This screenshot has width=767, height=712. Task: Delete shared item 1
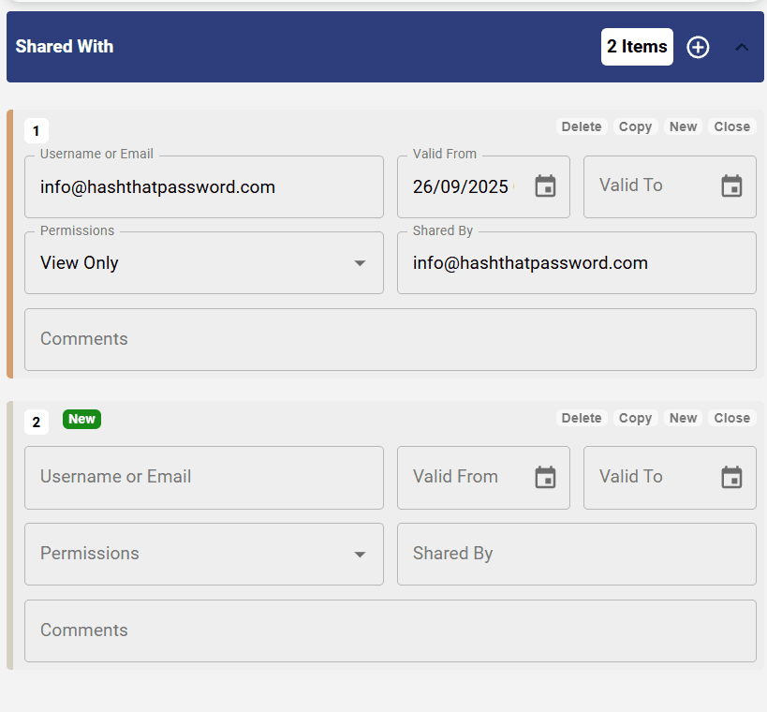pos(582,126)
